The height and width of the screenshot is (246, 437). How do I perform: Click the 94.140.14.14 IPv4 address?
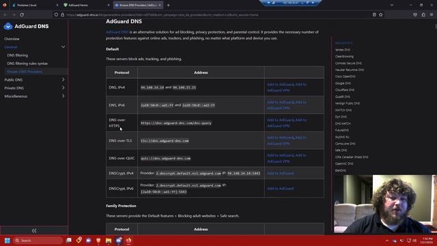pyautogui.click(x=152, y=87)
